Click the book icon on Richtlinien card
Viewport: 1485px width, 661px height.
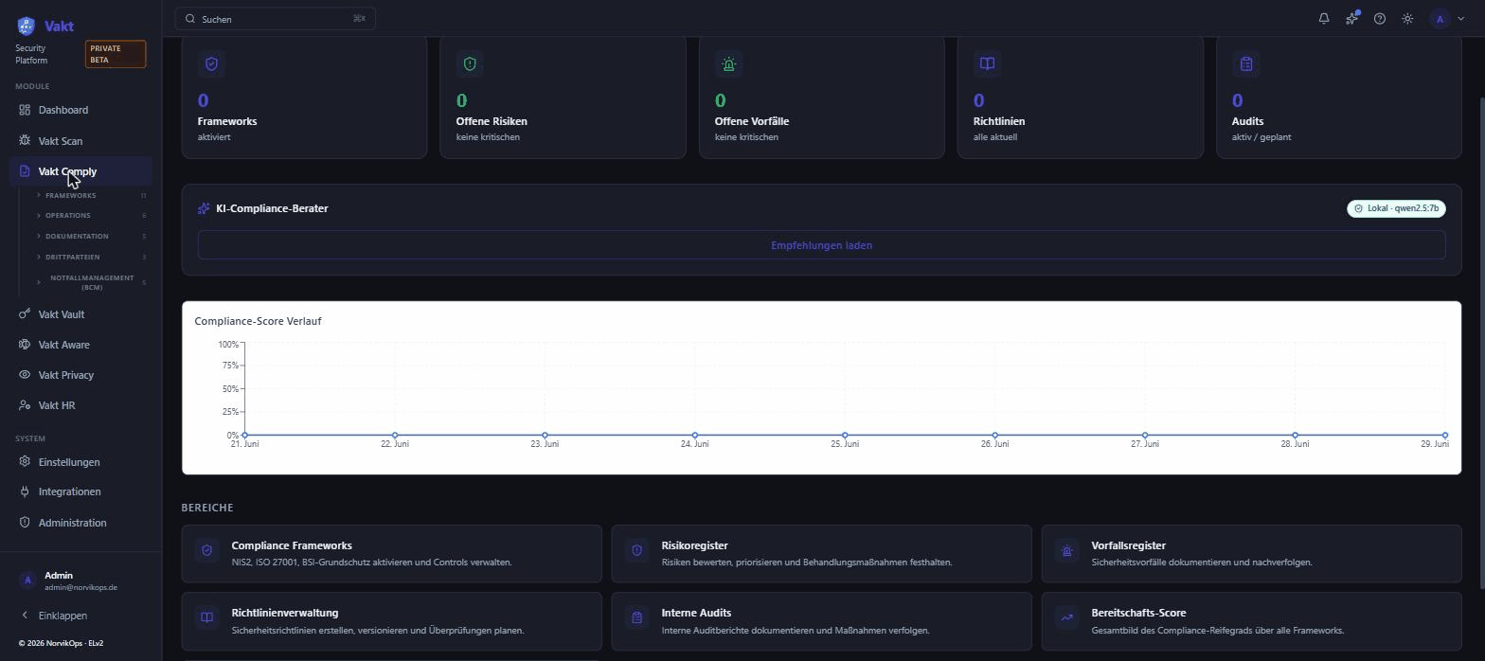(987, 63)
